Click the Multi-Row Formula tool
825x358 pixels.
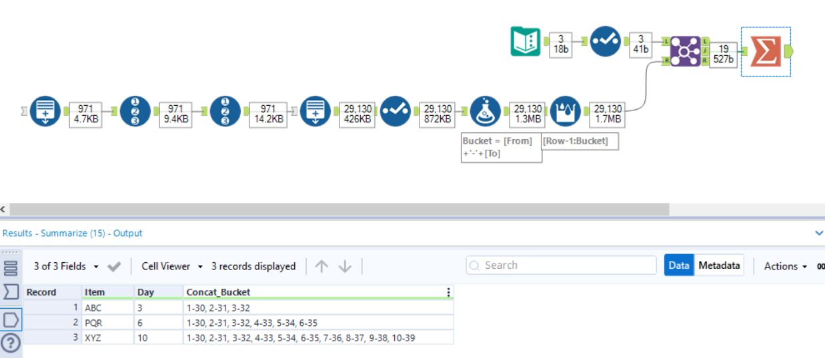(566, 111)
